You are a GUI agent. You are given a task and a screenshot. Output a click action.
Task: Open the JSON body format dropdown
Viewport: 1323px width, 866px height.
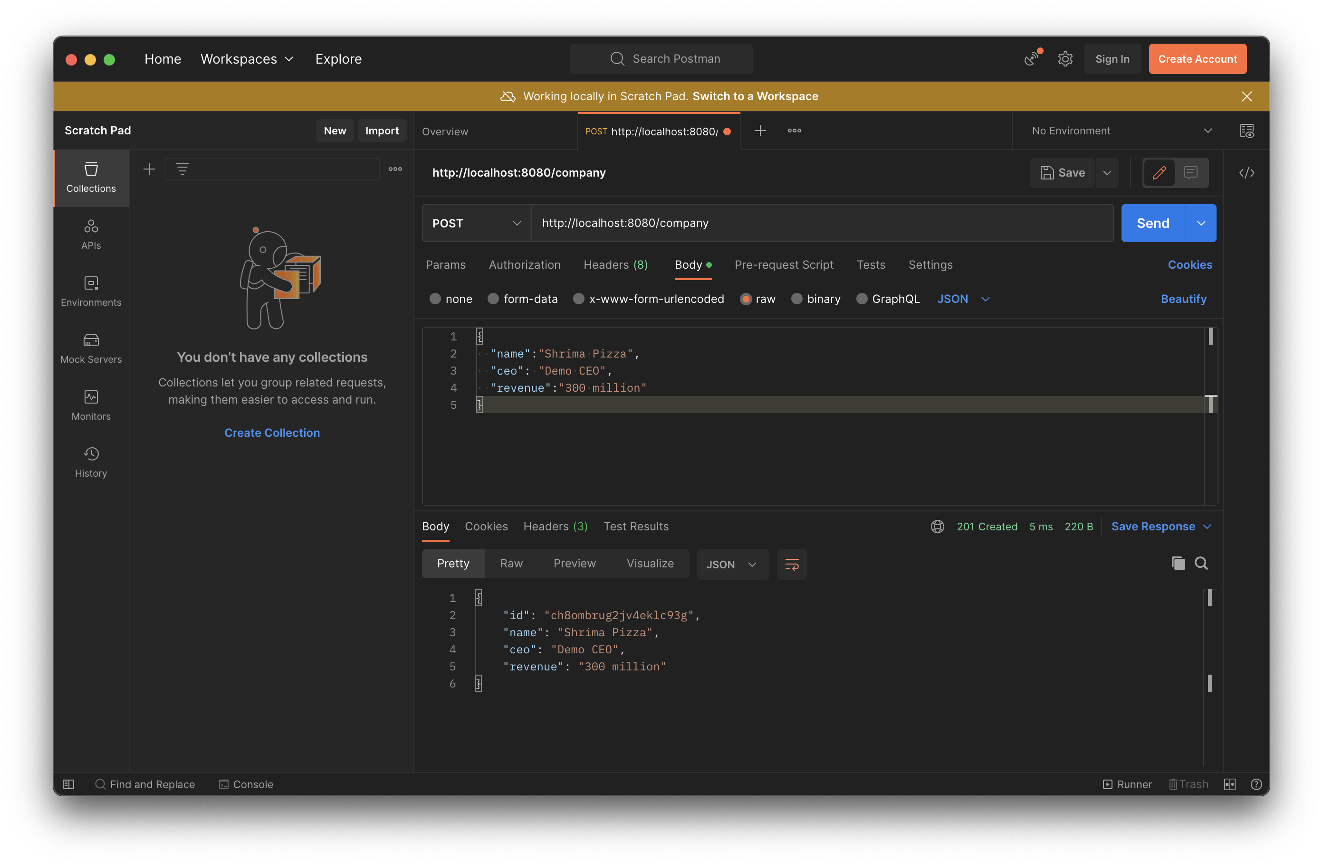pos(963,299)
